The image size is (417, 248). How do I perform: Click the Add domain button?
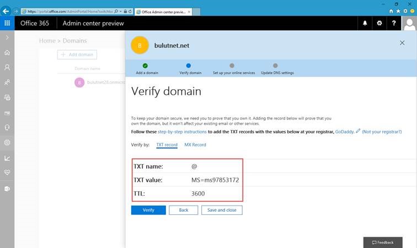point(77,55)
